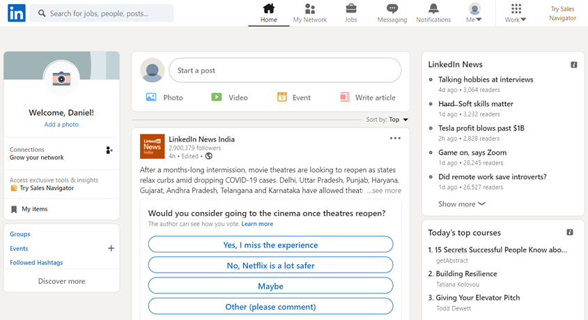This screenshot has width=588, height=320.
Task: Expand the Work apps dropdown
Action: tap(516, 13)
